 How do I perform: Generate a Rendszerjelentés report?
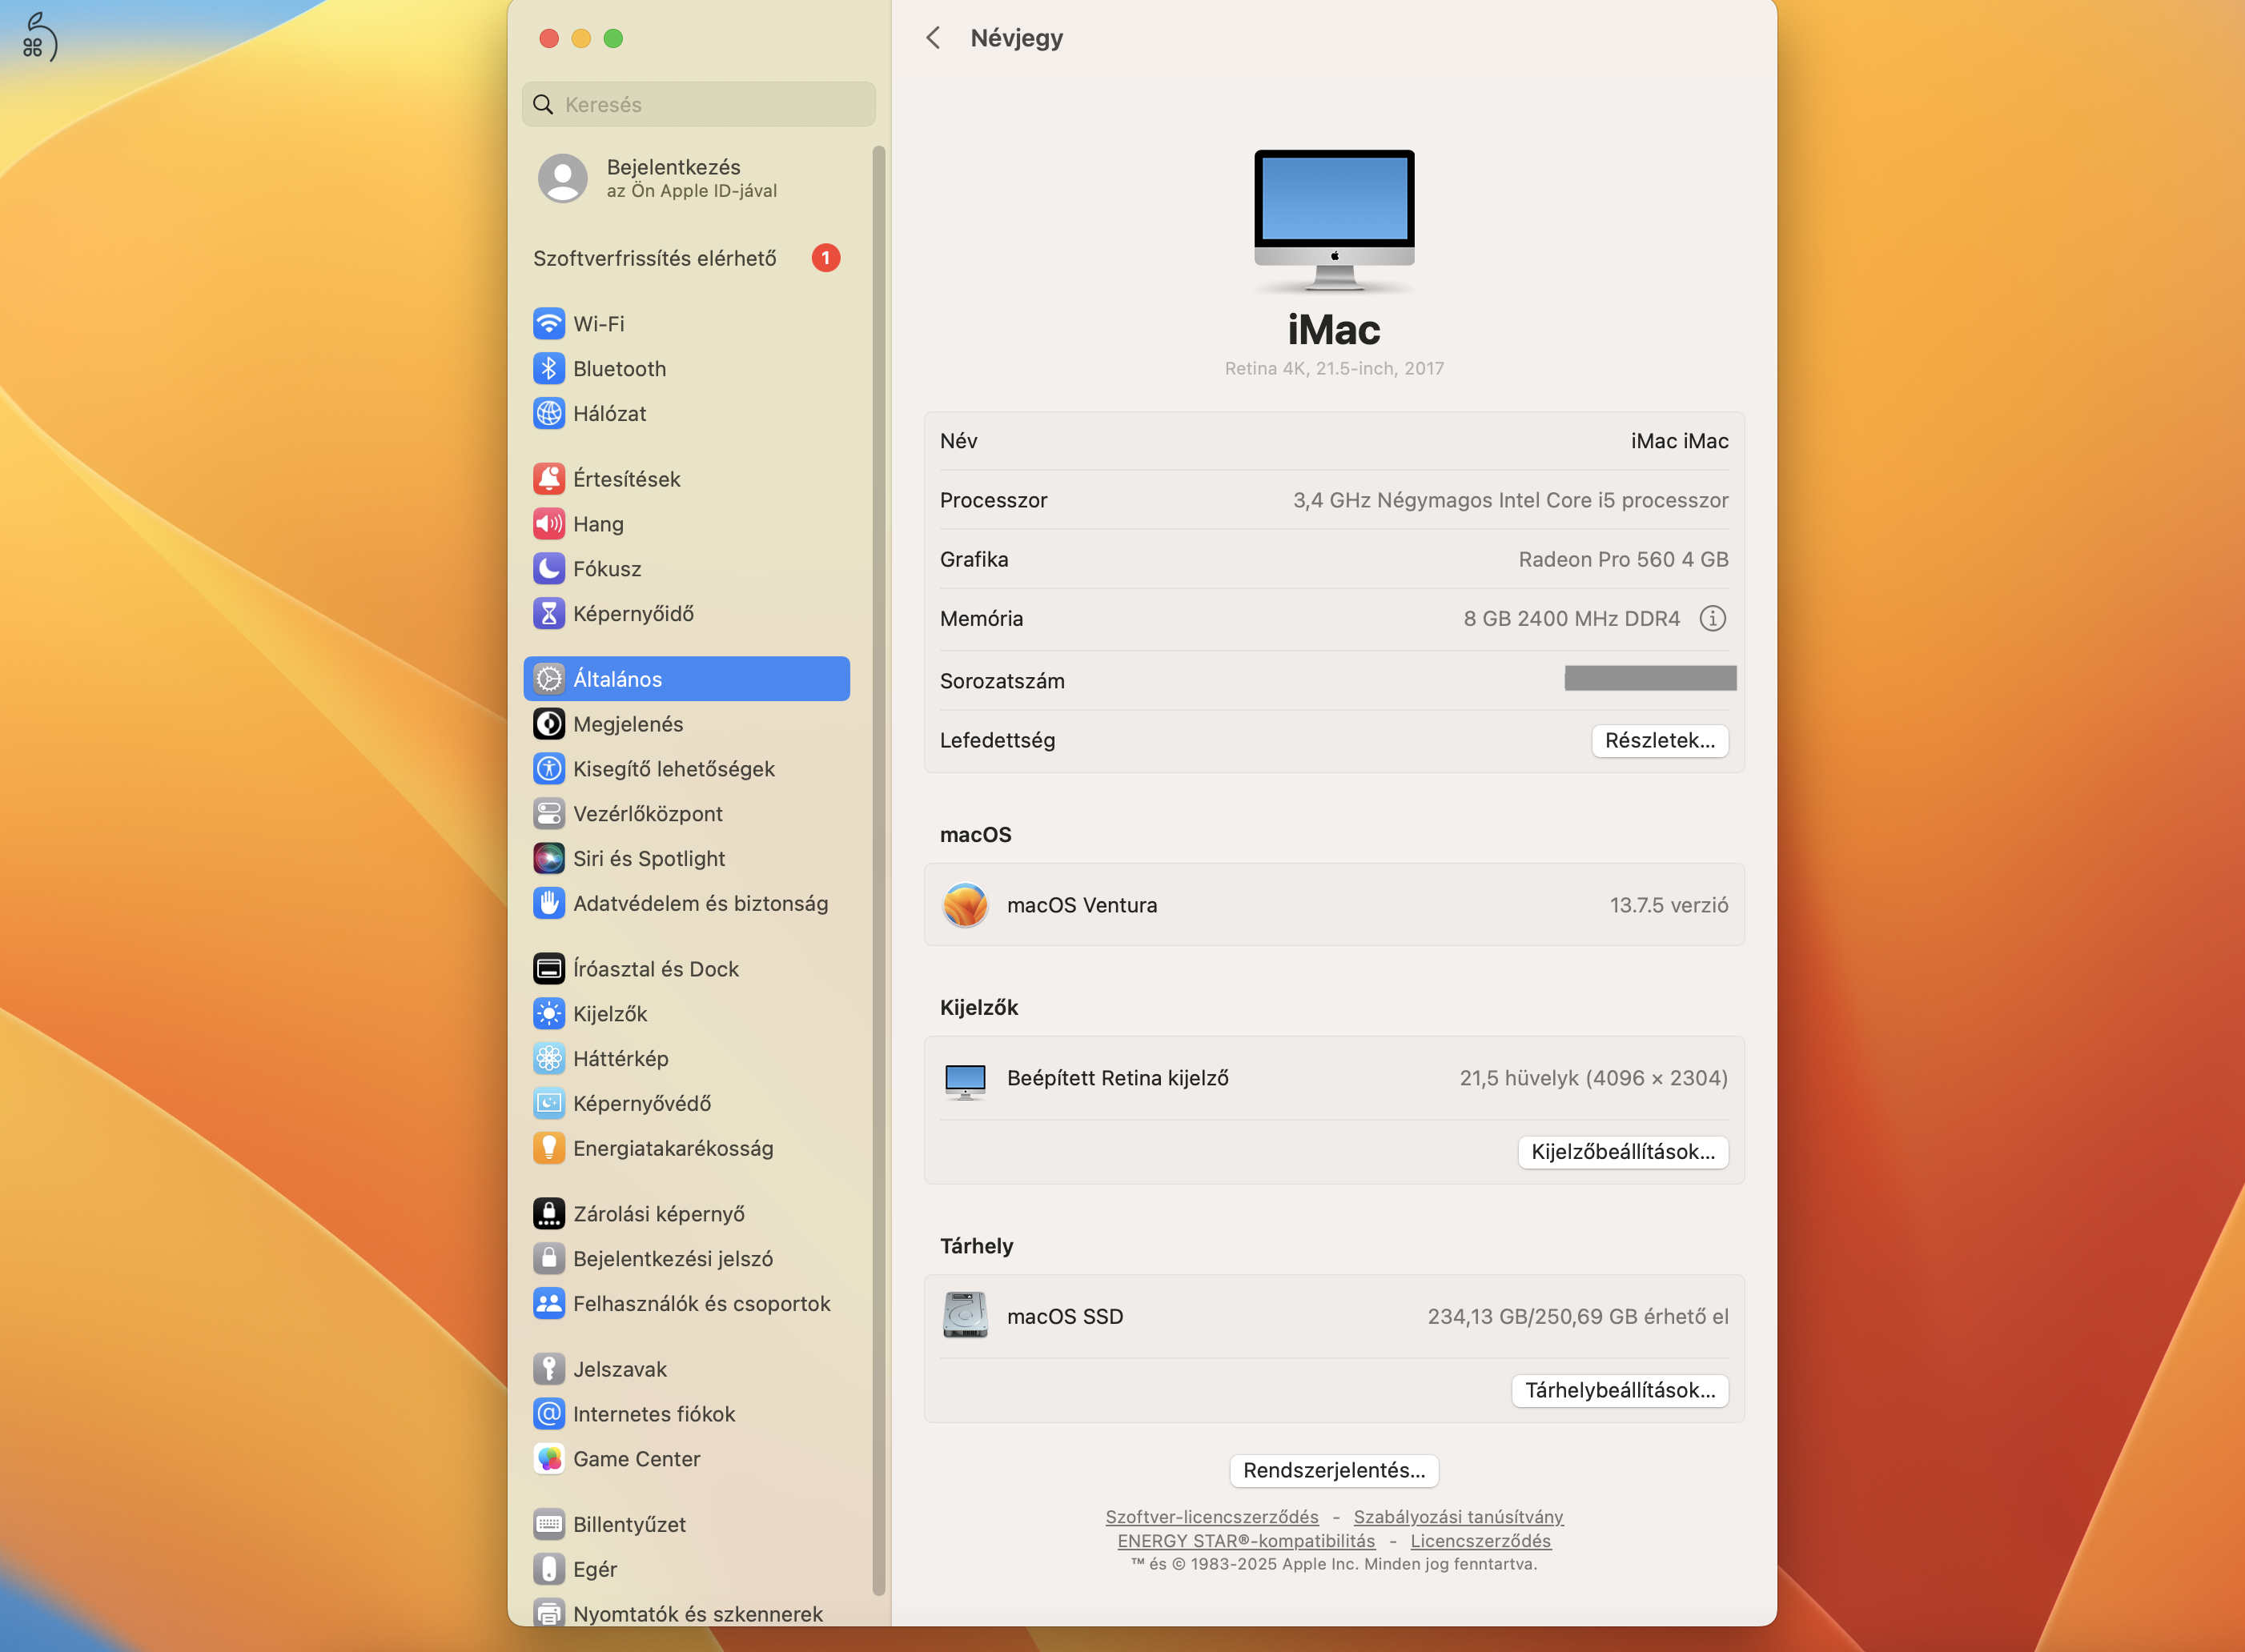(1334, 1470)
